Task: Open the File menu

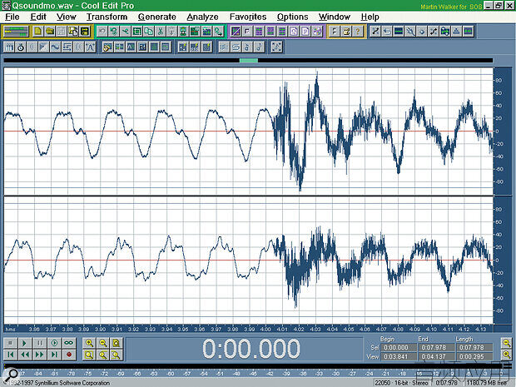Action: point(12,17)
